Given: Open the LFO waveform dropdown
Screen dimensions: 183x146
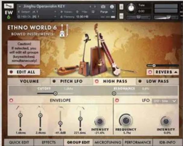Looking at the screenshot, I should click(165, 101).
